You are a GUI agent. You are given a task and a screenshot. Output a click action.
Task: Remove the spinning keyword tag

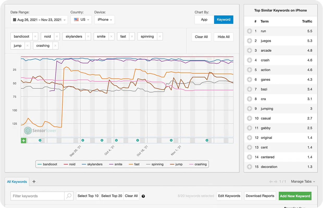click(x=160, y=37)
